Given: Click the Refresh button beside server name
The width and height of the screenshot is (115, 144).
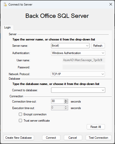Looking at the screenshot, I should pos(98,46).
